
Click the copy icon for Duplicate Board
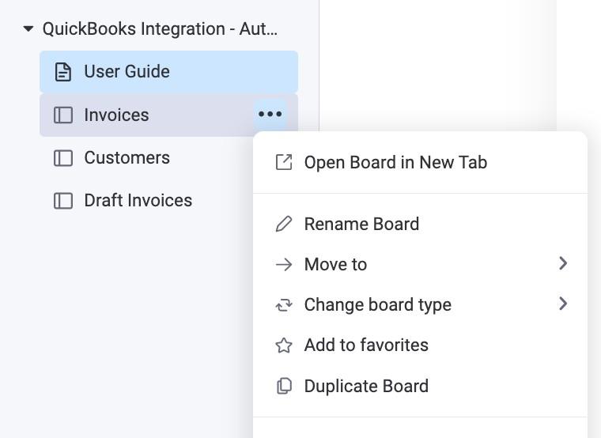tap(283, 387)
